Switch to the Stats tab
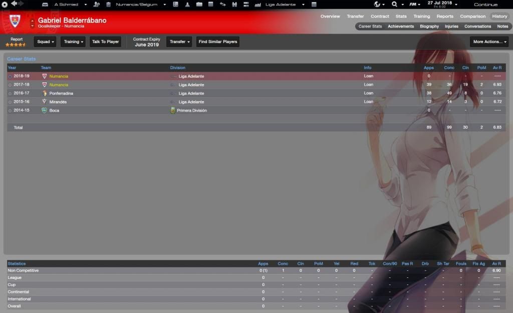Image resolution: width=513 pixels, height=313 pixels. click(x=401, y=17)
